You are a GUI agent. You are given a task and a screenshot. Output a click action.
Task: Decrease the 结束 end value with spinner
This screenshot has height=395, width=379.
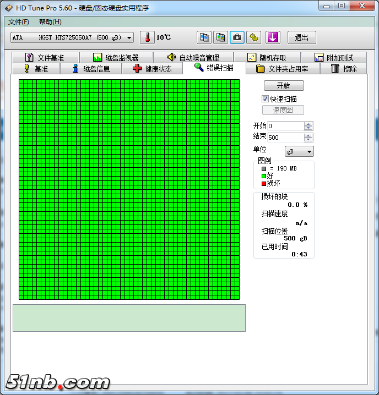click(x=308, y=140)
